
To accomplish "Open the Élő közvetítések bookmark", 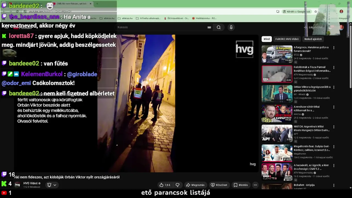I will tap(176, 18).
